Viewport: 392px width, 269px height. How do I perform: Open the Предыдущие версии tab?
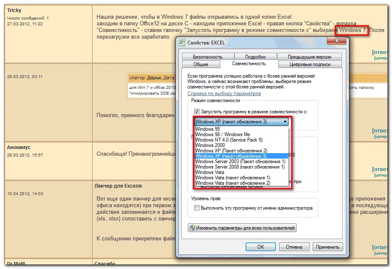coord(309,57)
